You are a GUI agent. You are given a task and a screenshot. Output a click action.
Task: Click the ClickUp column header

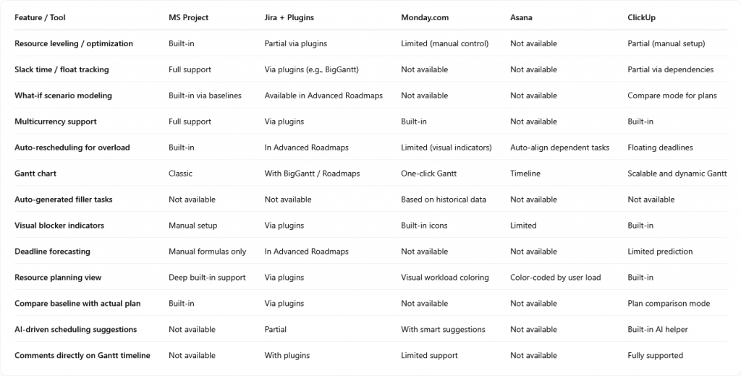[641, 17]
